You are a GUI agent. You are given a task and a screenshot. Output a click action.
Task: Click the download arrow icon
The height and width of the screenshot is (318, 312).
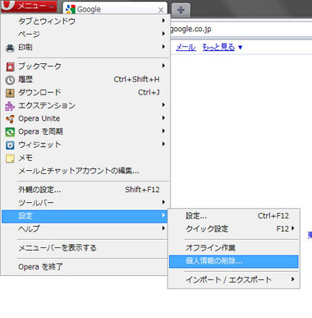pos(10,93)
